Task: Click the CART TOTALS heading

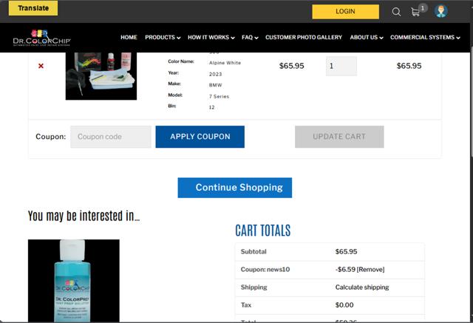Action: pyautogui.click(x=263, y=231)
